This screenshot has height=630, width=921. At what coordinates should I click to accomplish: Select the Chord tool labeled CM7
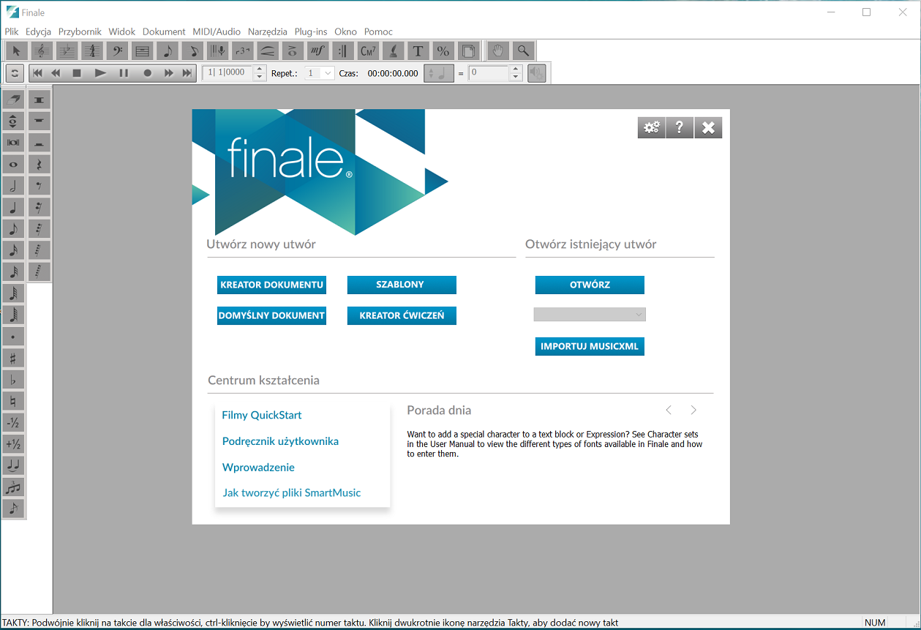[x=368, y=50]
